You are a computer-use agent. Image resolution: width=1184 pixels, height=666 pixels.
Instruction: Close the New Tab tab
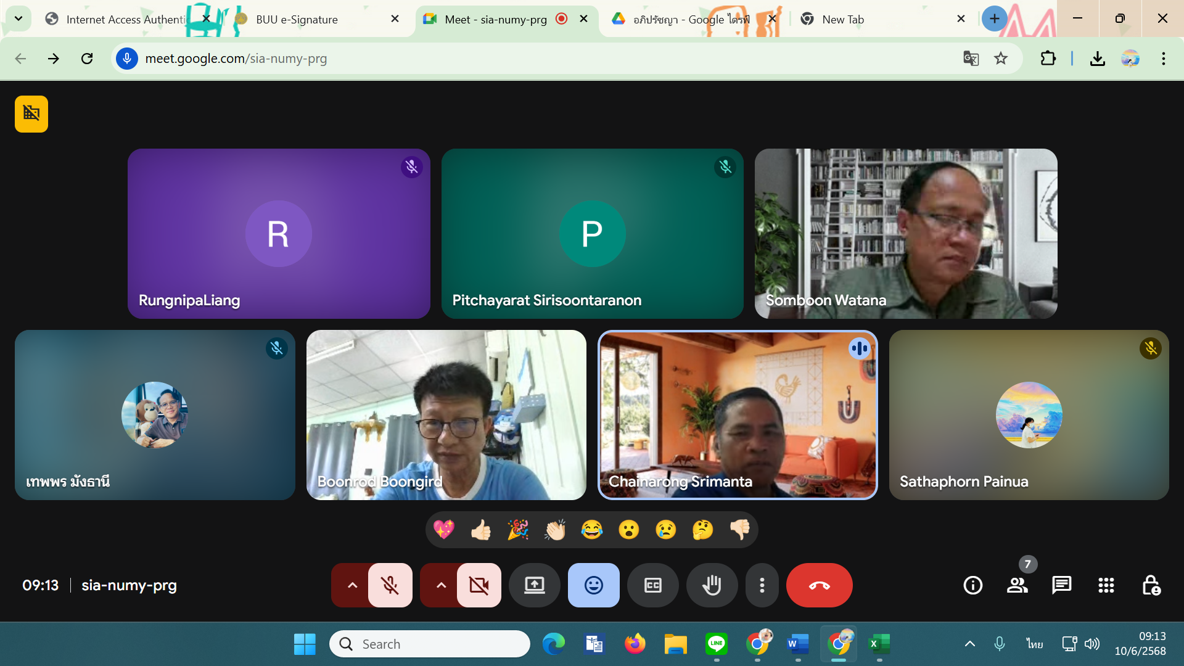[x=961, y=19]
